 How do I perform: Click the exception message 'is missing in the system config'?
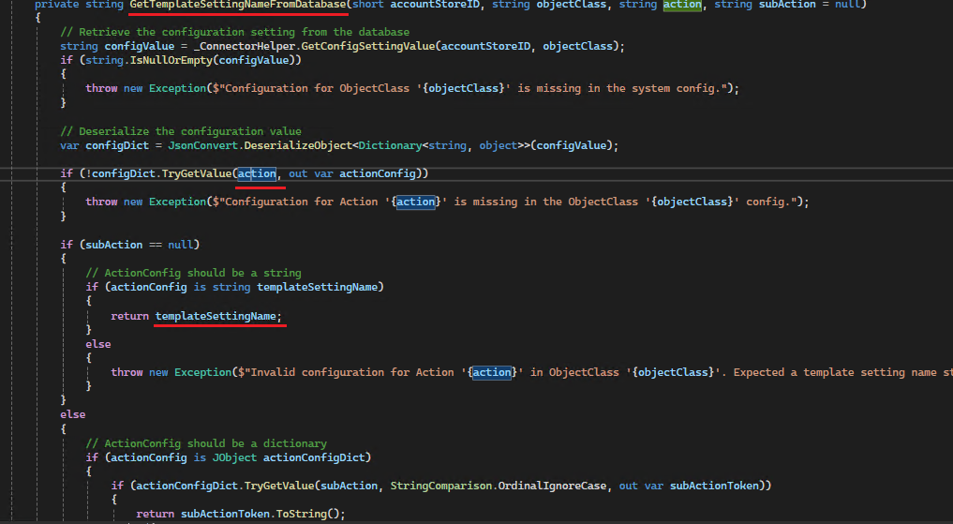point(618,88)
